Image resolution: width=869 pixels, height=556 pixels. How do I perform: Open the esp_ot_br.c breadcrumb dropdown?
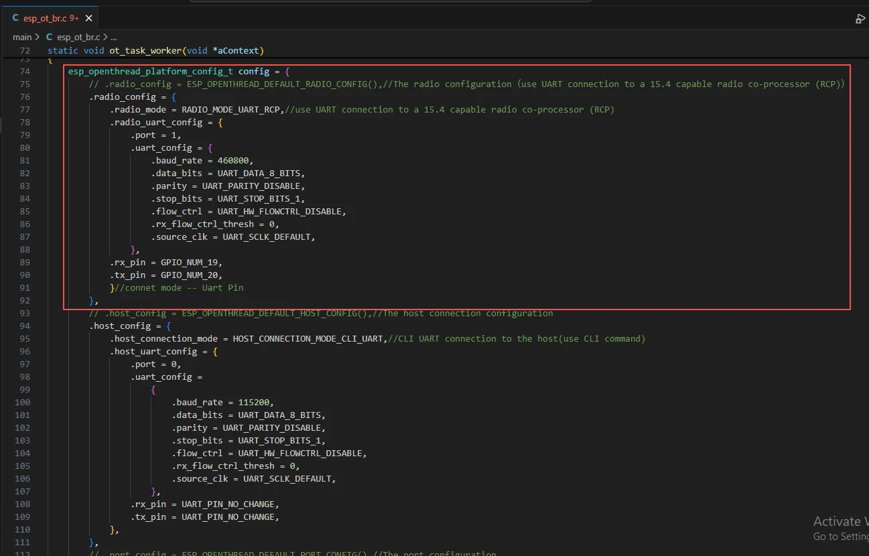point(78,38)
